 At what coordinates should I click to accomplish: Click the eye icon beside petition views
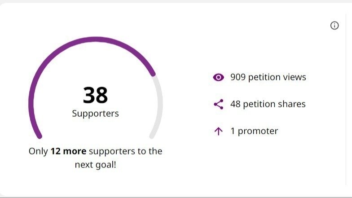(x=218, y=77)
